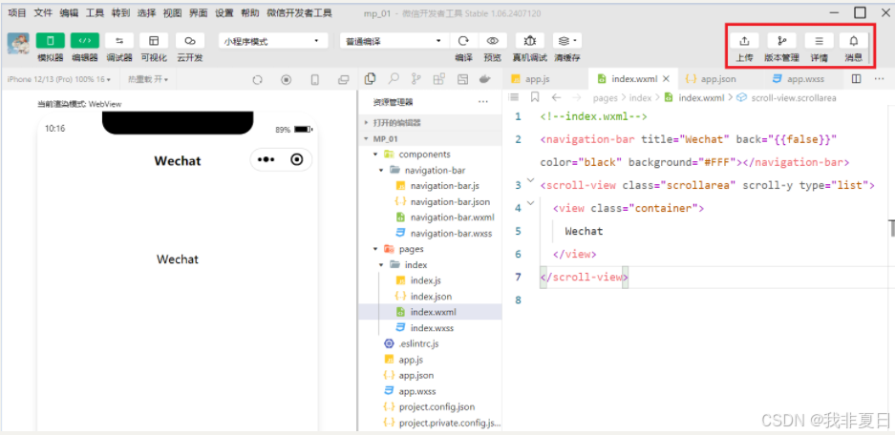Click the 上传 upload icon

pos(744,40)
